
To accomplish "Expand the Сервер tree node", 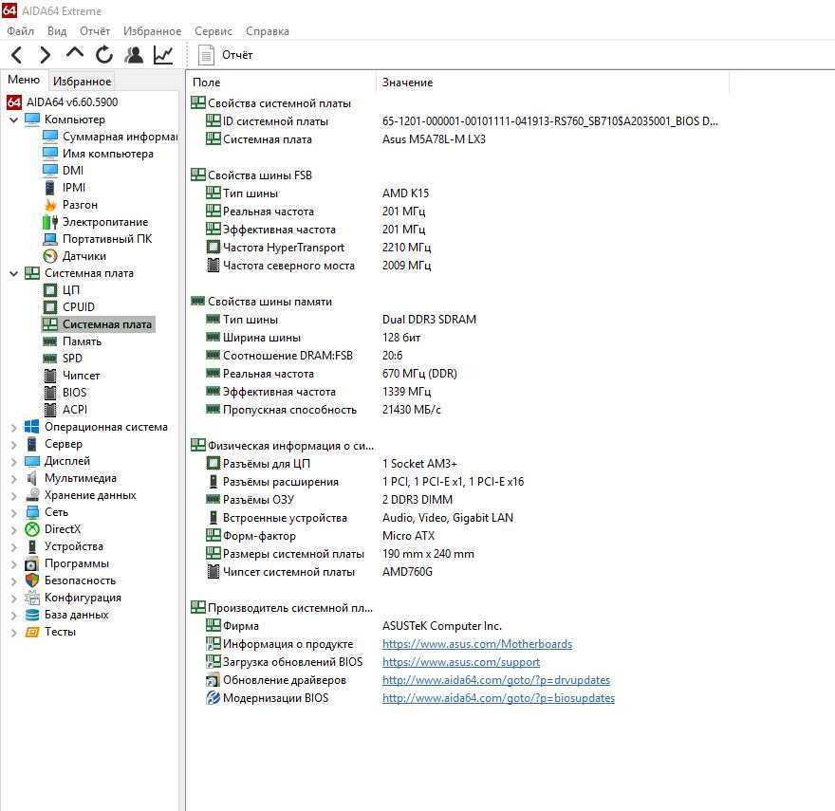I will [14, 444].
